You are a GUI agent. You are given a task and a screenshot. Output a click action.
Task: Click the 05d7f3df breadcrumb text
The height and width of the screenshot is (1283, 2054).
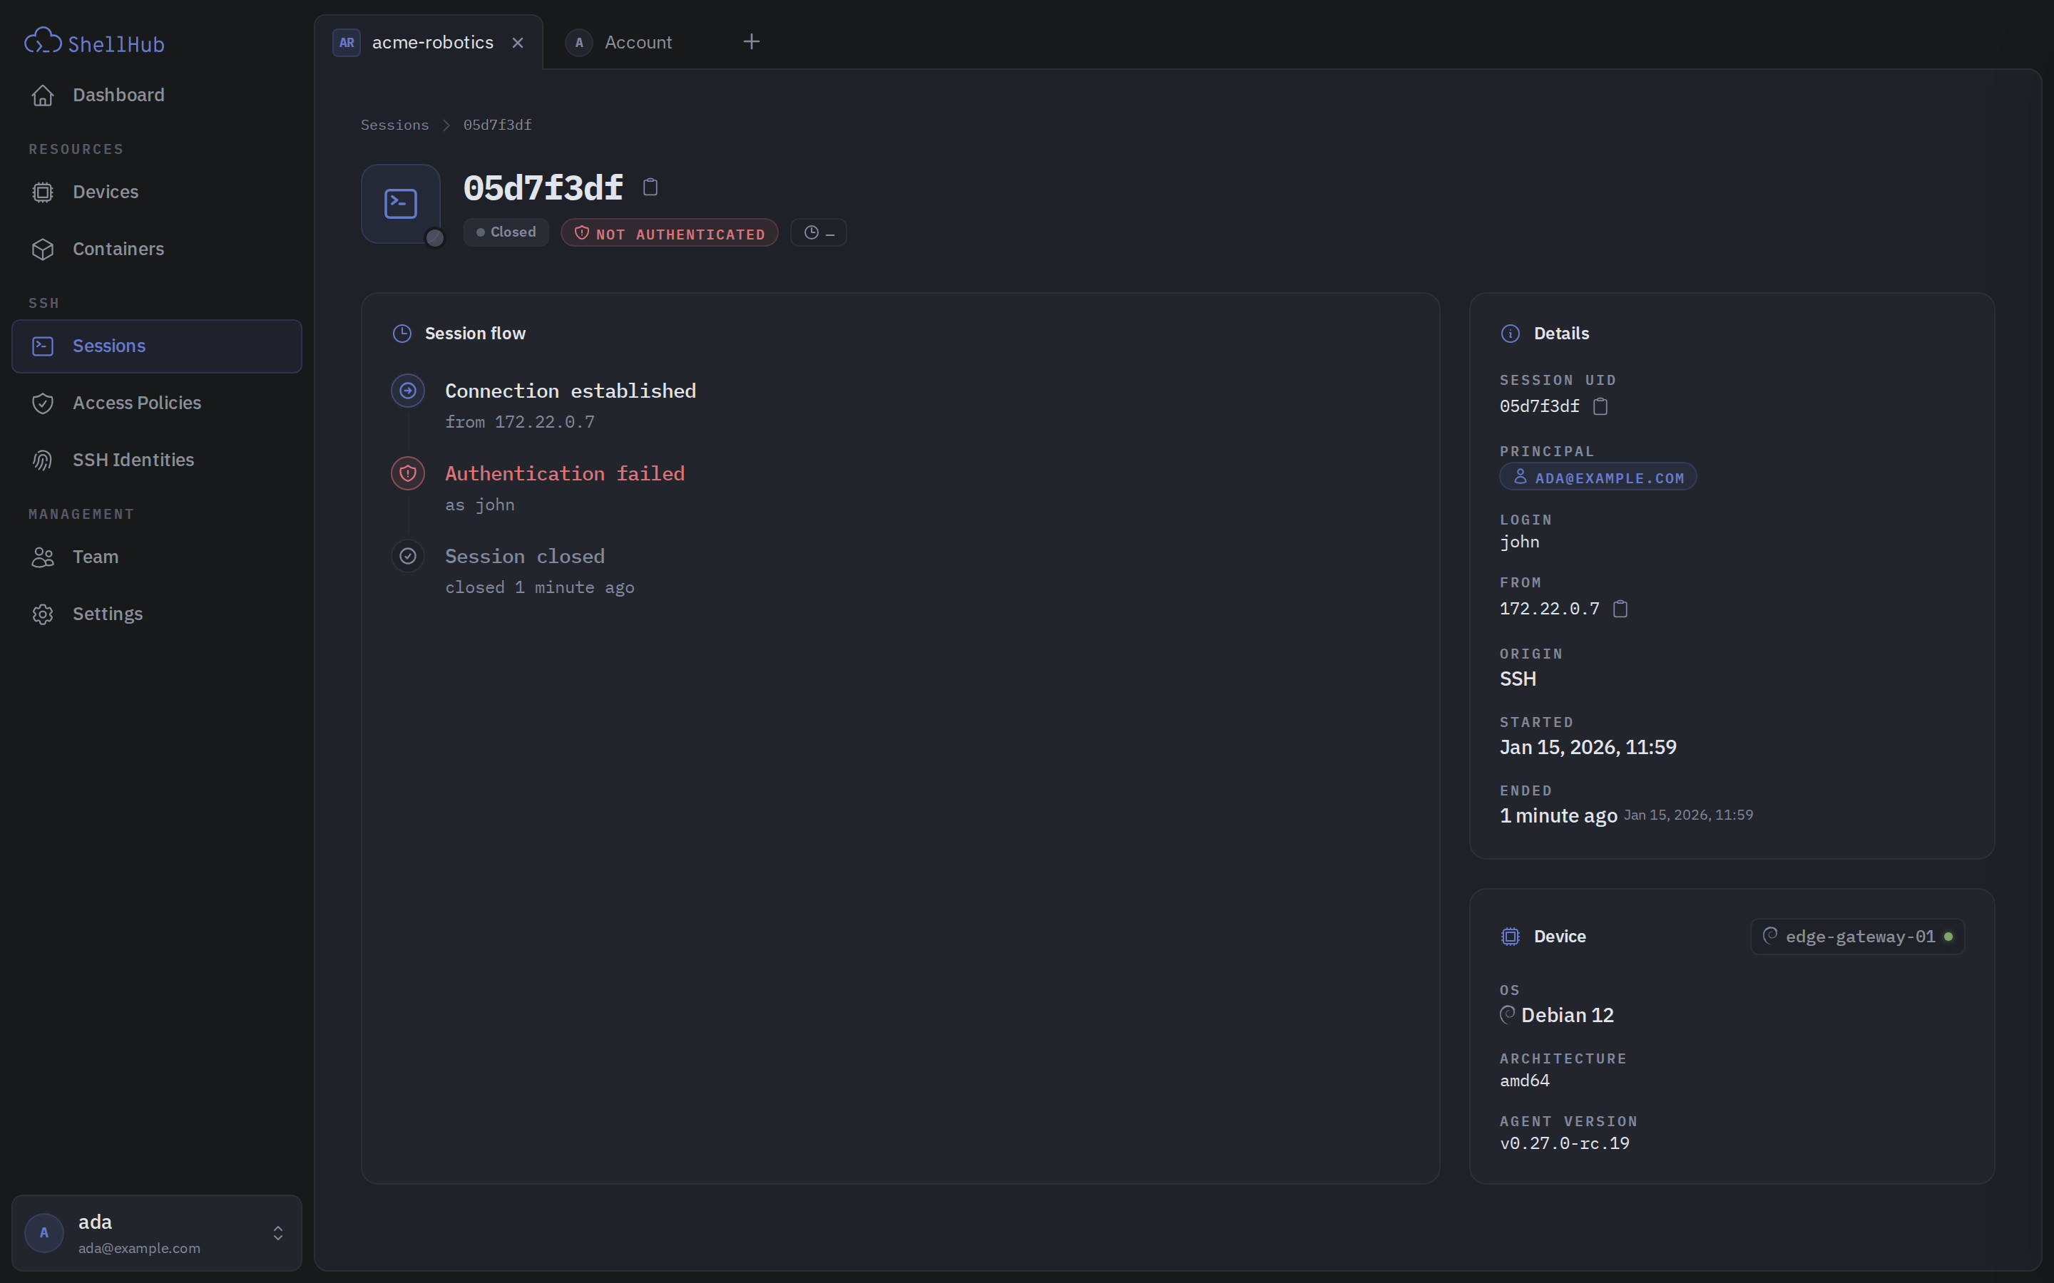pos(497,125)
